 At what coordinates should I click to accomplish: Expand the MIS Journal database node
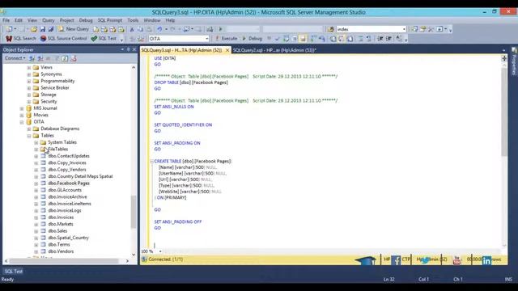click(22, 108)
